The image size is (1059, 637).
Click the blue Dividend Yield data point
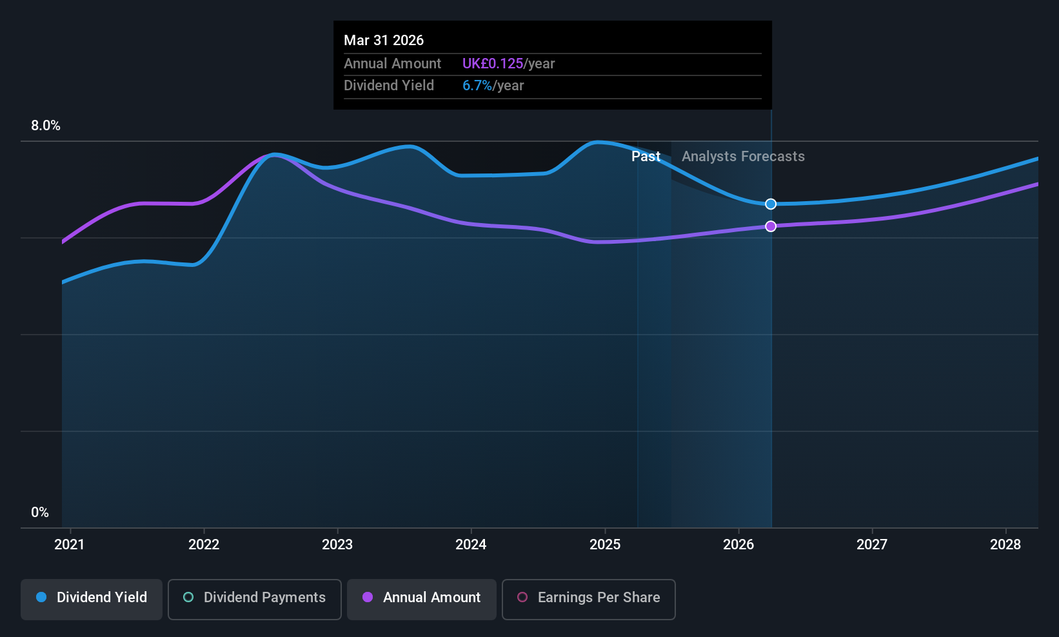click(x=771, y=204)
